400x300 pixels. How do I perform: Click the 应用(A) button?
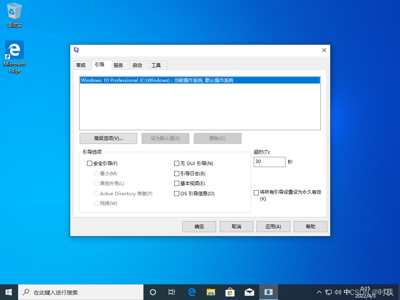(x=273, y=227)
